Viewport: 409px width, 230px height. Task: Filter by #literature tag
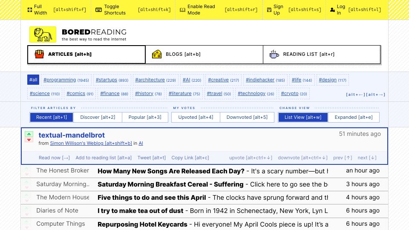(x=184, y=93)
